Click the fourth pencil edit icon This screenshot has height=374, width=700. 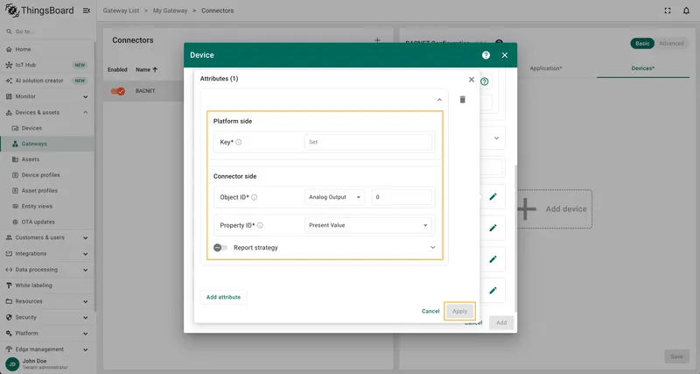(x=493, y=291)
